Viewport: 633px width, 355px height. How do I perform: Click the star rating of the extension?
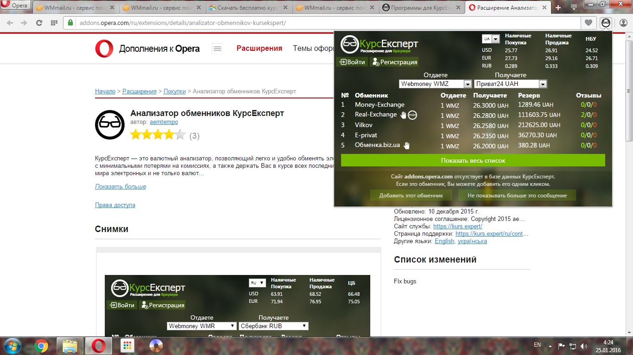(x=158, y=135)
